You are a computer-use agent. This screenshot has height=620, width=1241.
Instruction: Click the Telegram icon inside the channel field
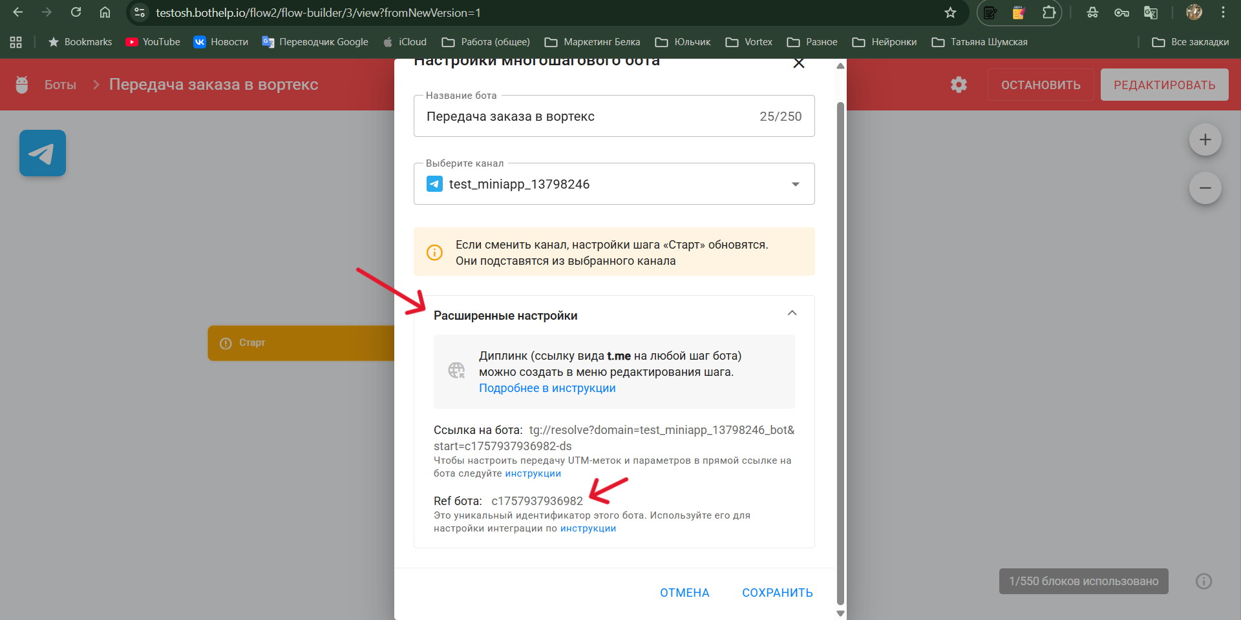click(434, 183)
